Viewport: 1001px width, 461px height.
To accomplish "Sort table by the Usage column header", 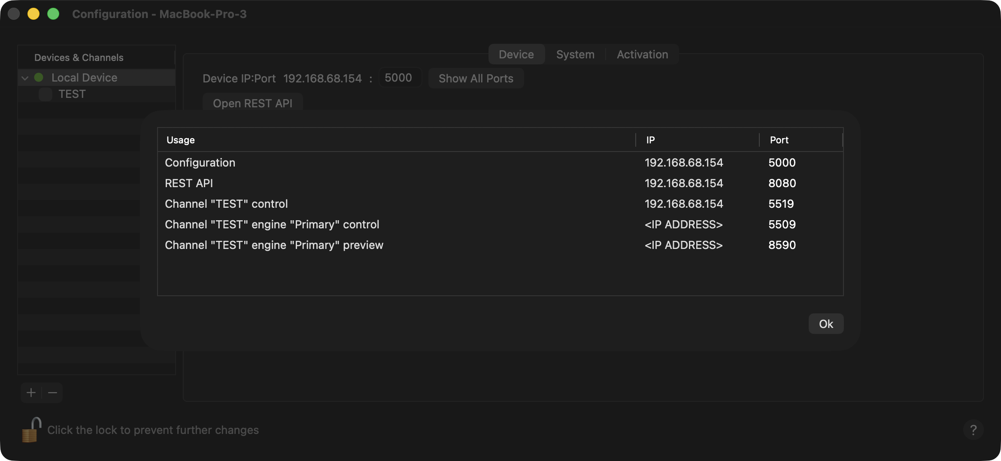I will coord(397,140).
